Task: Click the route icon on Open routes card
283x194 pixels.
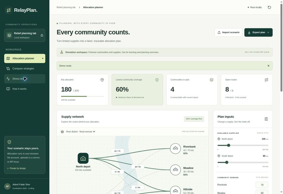Action: pos(266,80)
